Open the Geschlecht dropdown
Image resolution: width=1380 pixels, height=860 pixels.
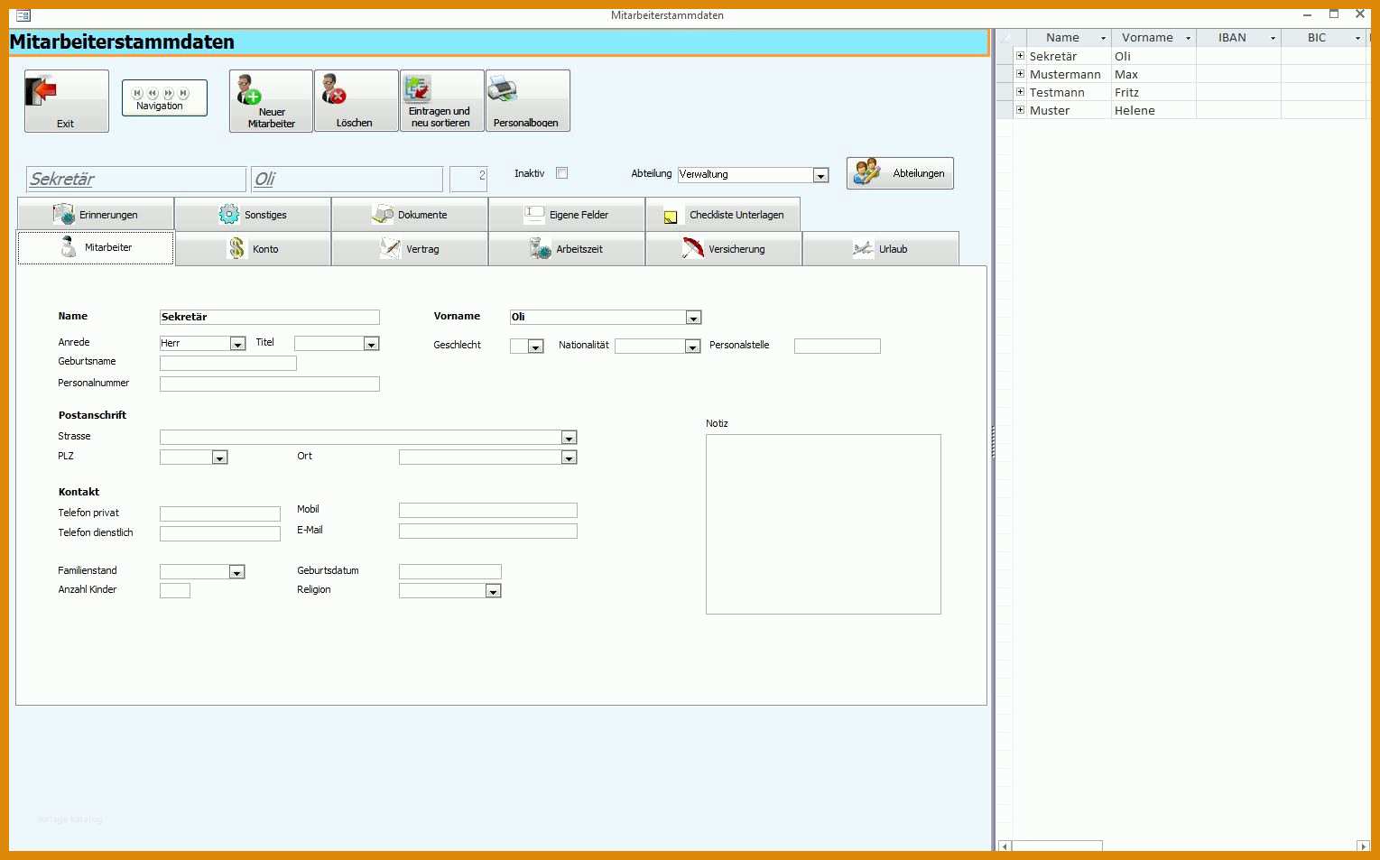click(x=535, y=347)
